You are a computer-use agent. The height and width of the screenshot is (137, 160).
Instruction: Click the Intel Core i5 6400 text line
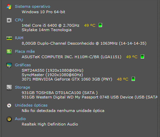[x=51, y=25]
